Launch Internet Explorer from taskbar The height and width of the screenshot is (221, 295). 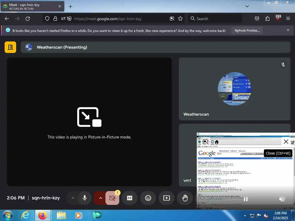click(26, 215)
